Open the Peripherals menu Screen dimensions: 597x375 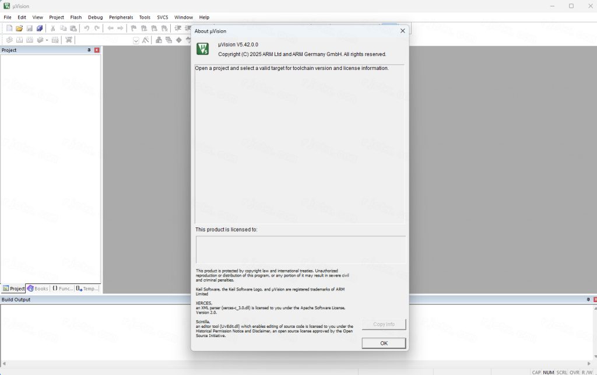(x=121, y=17)
